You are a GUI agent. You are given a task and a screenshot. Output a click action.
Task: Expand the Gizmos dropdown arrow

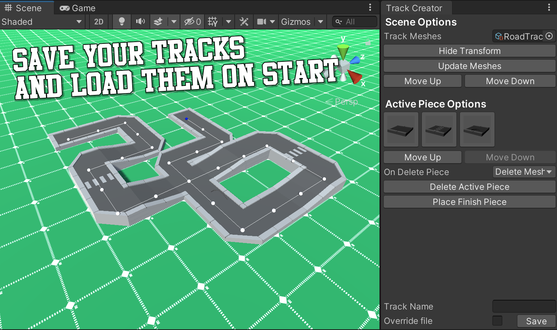(x=321, y=22)
